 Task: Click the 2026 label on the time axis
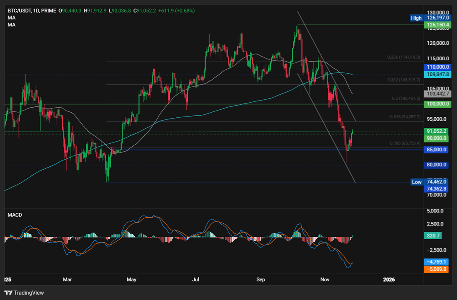click(x=390, y=279)
